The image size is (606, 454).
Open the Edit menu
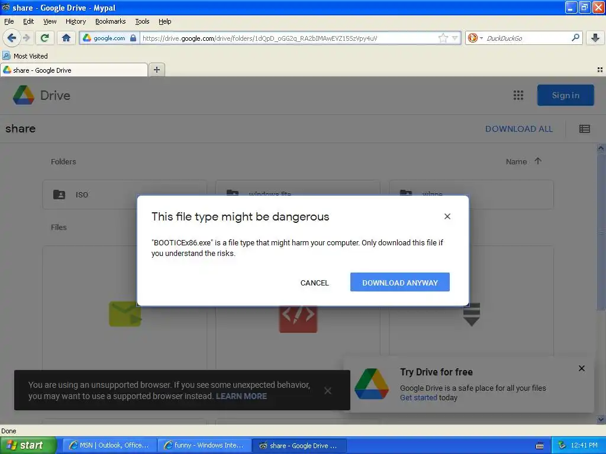[x=28, y=21]
